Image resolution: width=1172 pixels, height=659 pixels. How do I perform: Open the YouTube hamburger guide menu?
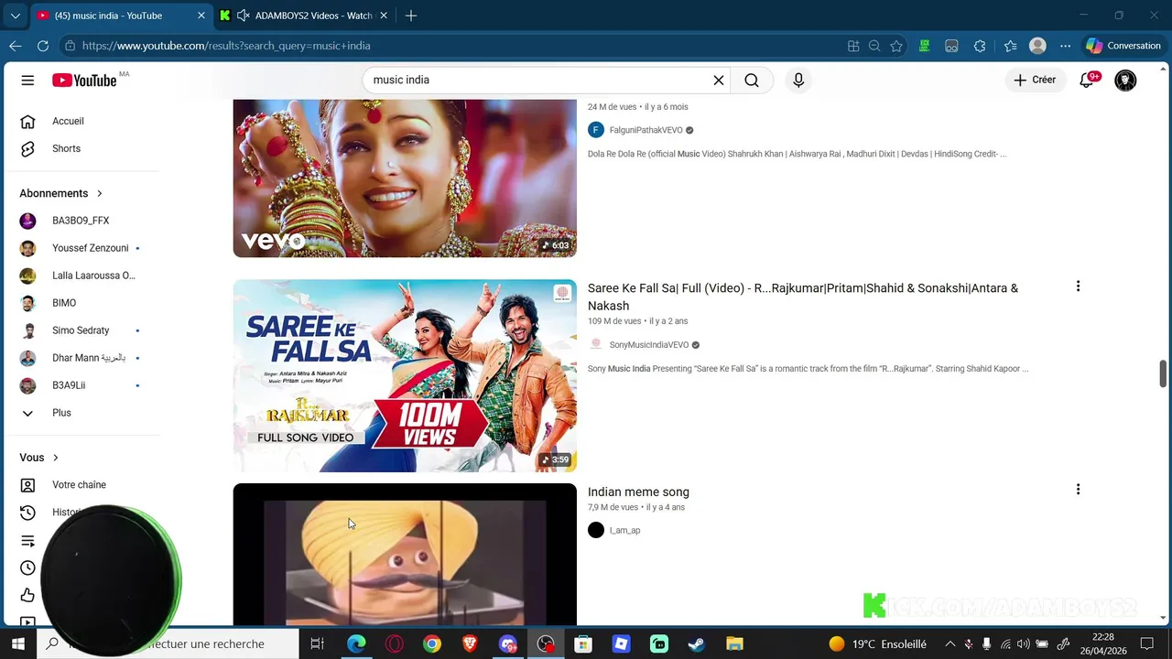(27, 81)
